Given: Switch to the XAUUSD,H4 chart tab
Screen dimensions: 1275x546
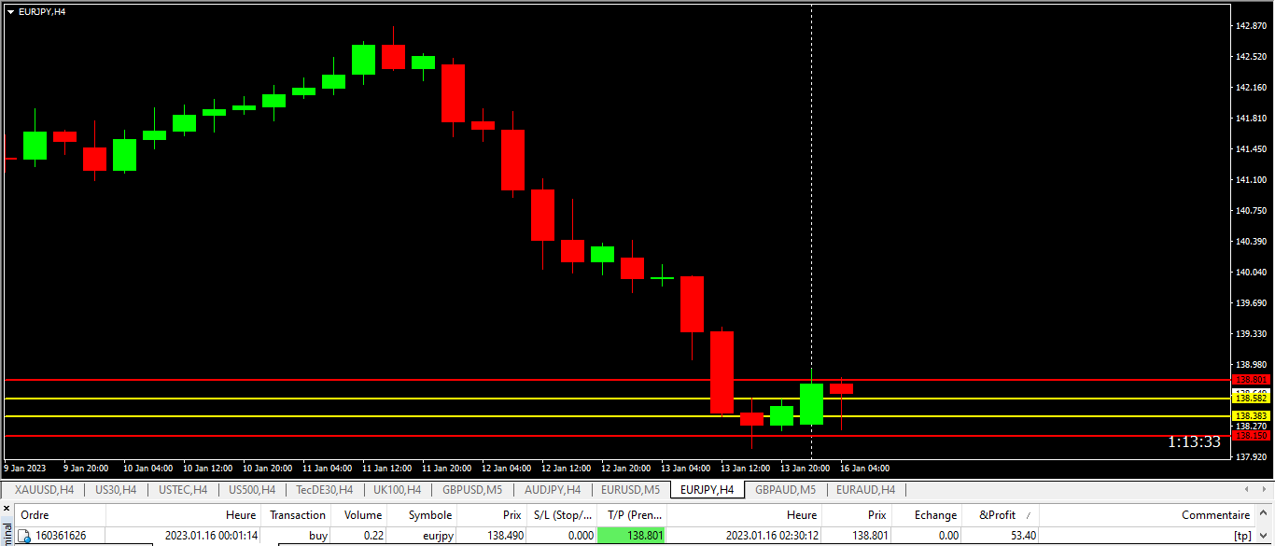Looking at the screenshot, I should coord(45,490).
